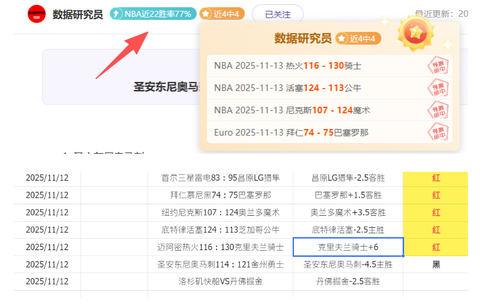This screenshot has height=305, width=495.
Task: Click the stamp icon on 尼克斯107-124魔术 row
Action: click(439, 110)
